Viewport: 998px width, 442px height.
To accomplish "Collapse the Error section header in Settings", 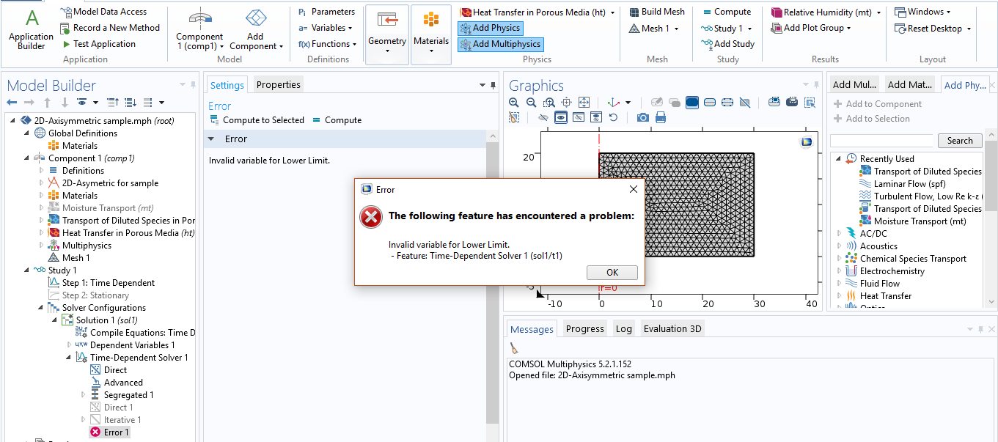I will (x=212, y=139).
